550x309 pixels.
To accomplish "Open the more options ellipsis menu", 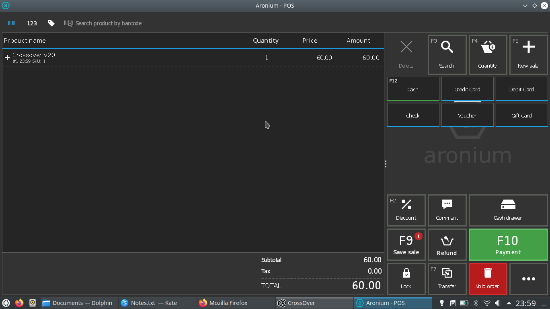I will pyautogui.click(x=528, y=278).
